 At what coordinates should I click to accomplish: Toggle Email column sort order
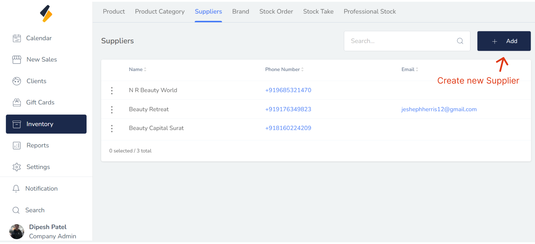[x=410, y=69]
